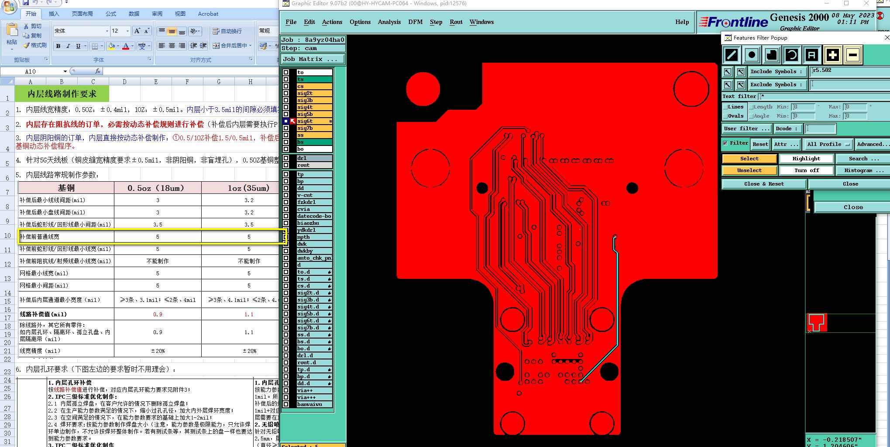Open the Actions menu in Graphic Editor
Viewport: 890px width, 447px height.
pyautogui.click(x=332, y=22)
